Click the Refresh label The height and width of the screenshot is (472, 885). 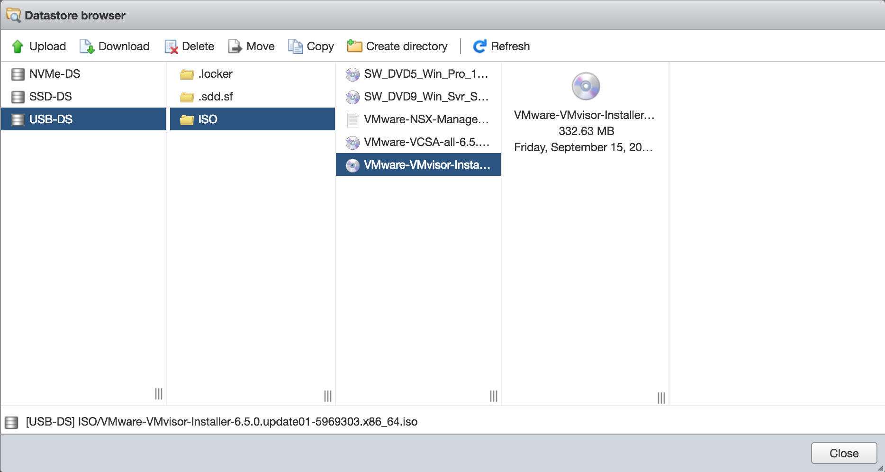pyautogui.click(x=511, y=46)
